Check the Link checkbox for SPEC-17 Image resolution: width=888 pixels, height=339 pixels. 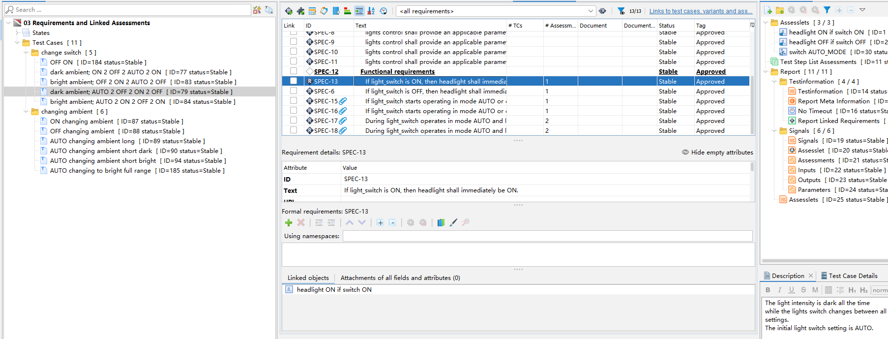click(294, 121)
